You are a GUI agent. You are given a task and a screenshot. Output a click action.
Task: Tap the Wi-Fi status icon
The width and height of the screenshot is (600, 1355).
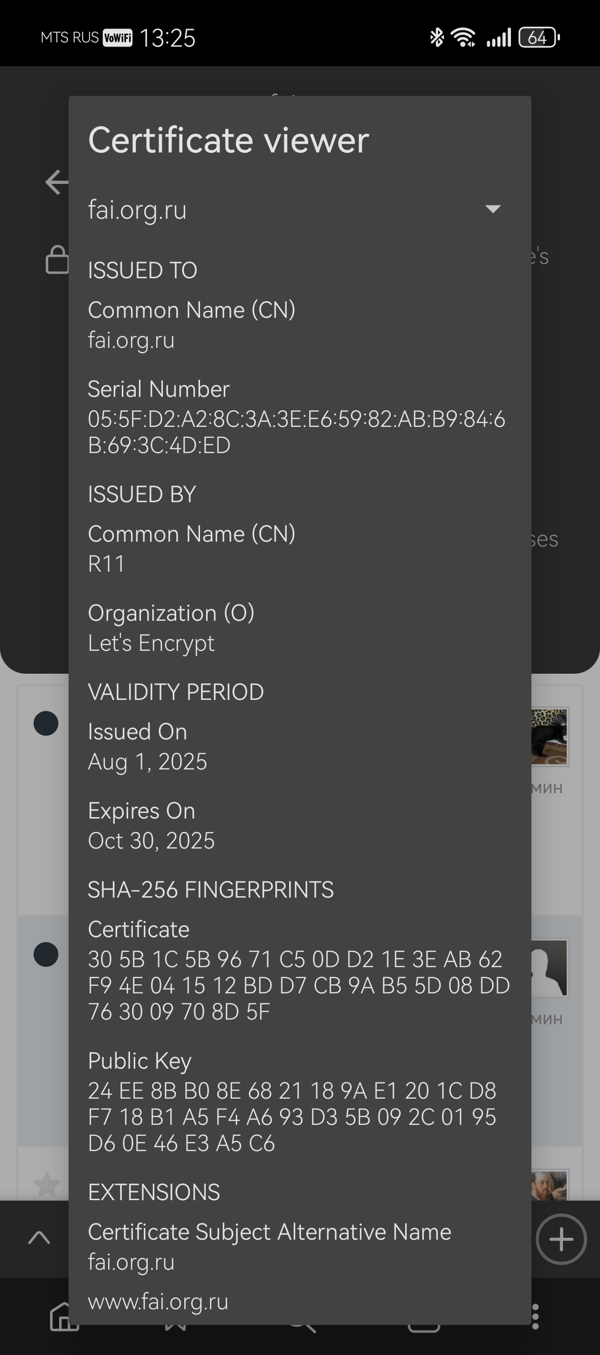tap(463, 37)
